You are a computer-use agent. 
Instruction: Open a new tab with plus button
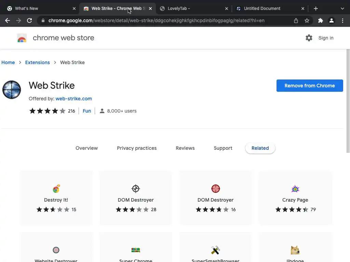315,9
